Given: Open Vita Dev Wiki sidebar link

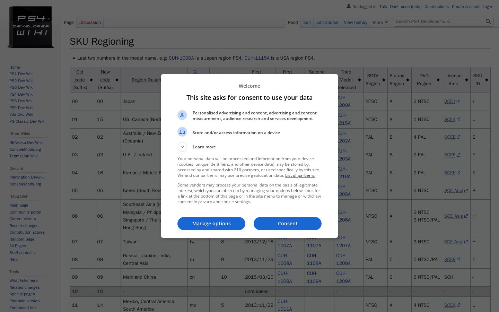Looking at the screenshot, I should [21, 114].
